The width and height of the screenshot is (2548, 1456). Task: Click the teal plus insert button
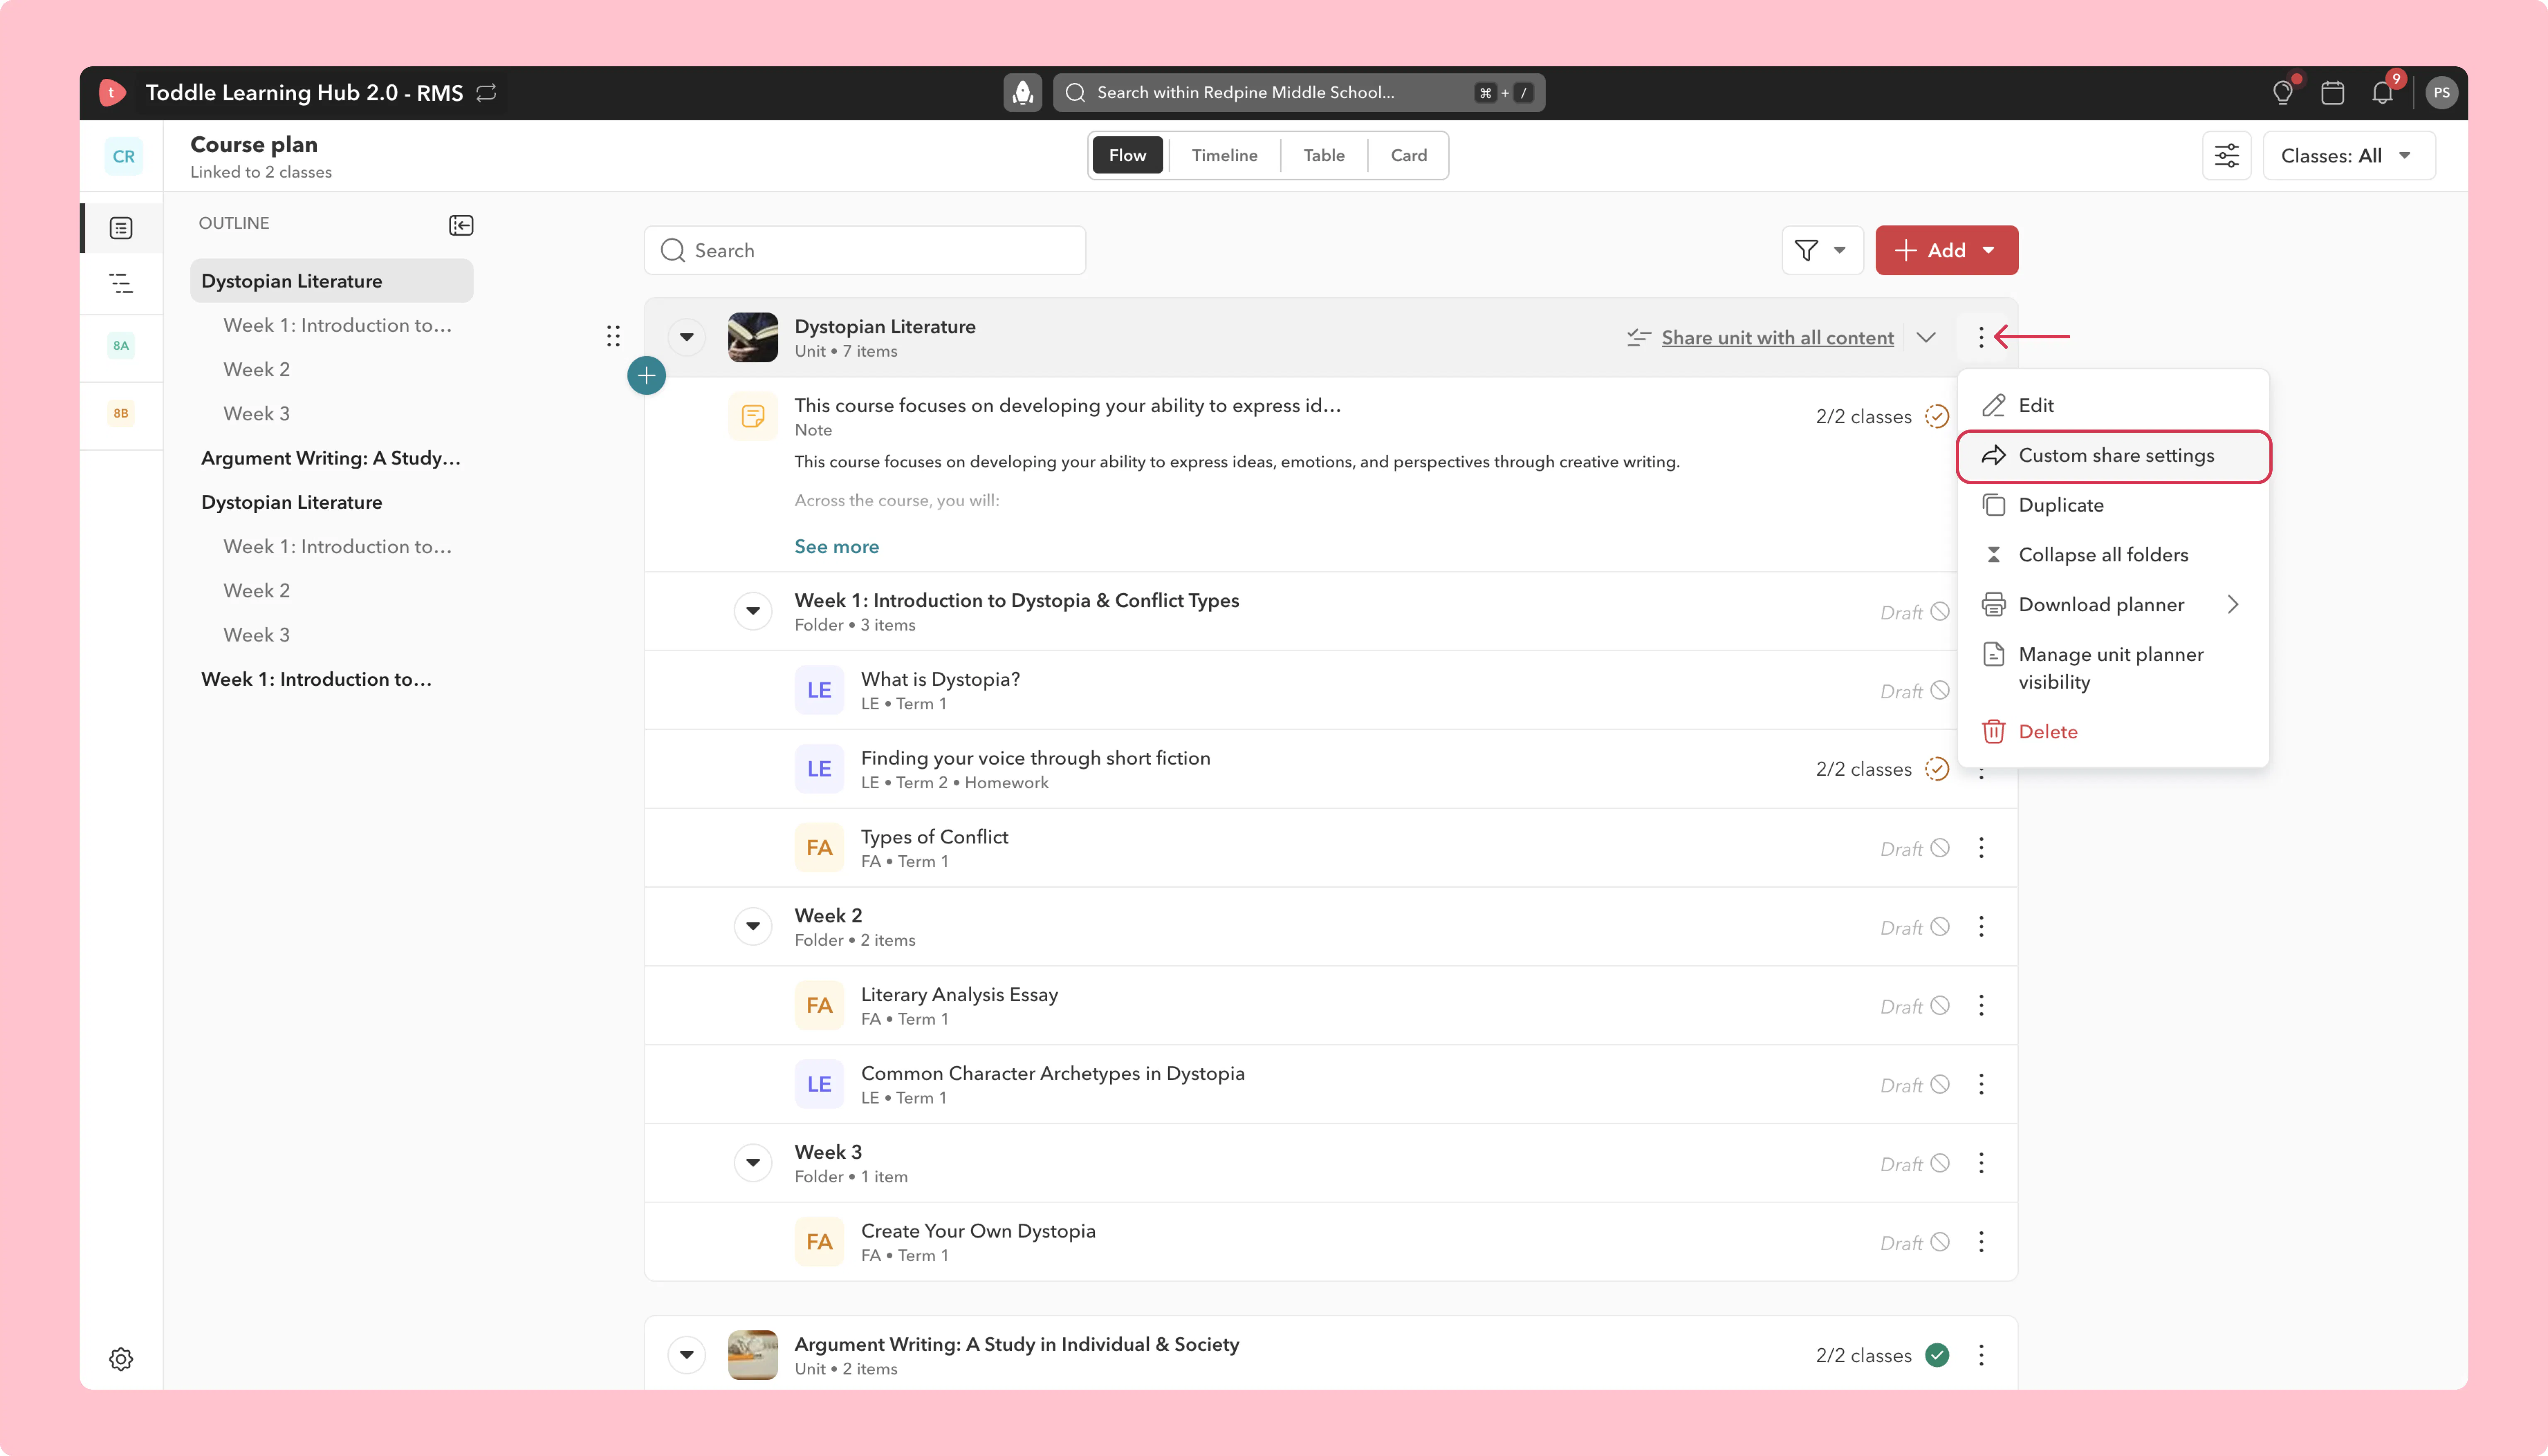coord(647,376)
